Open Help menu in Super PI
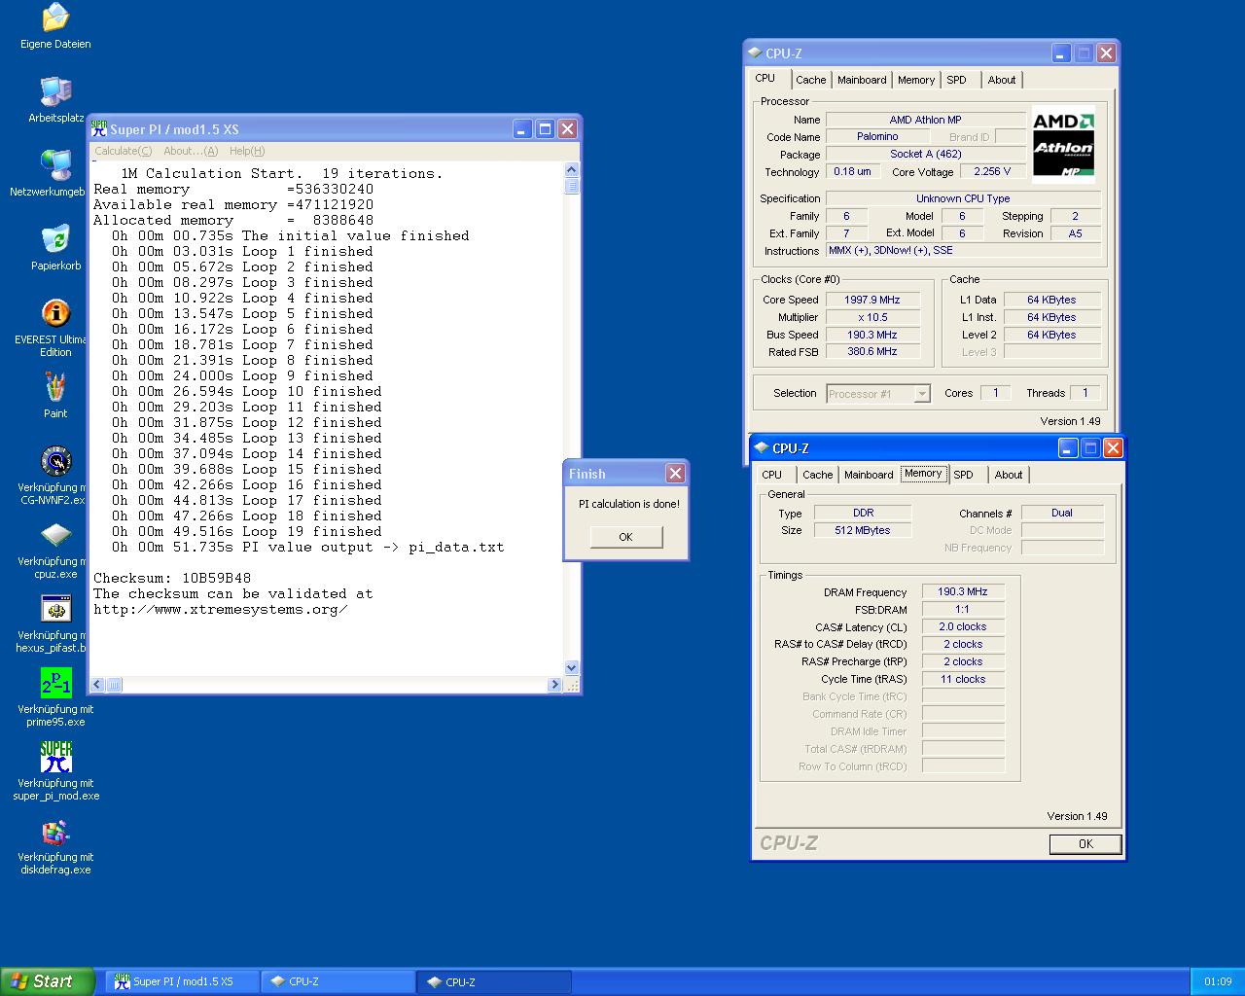 (247, 151)
